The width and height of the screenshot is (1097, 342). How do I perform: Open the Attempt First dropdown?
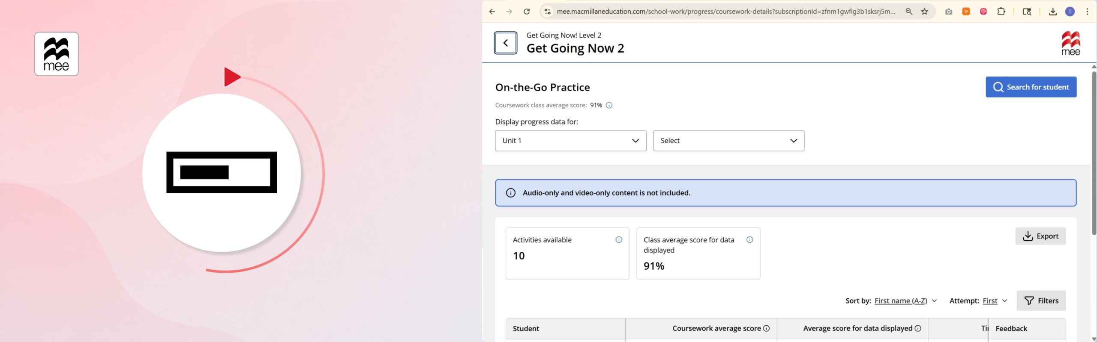(995, 301)
